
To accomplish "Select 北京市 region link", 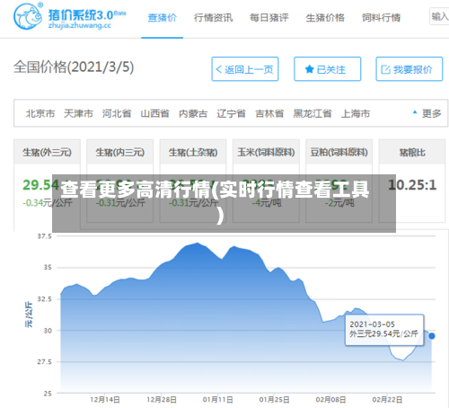I will coord(40,113).
